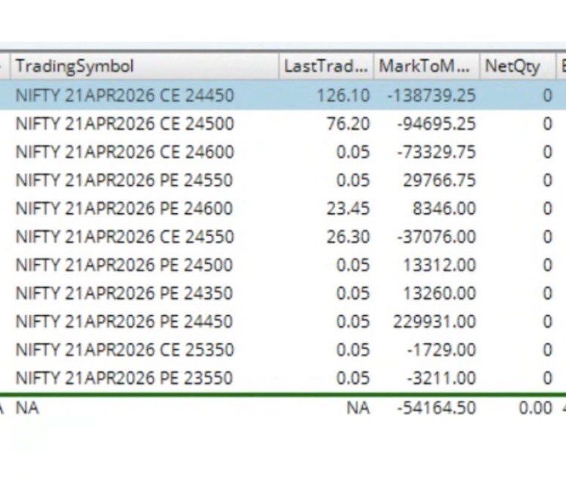This screenshot has height=477, width=566.
Task: Select NIFTY 21APR2026 PE 24600 symbol
Action: click(x=124, y=209)
